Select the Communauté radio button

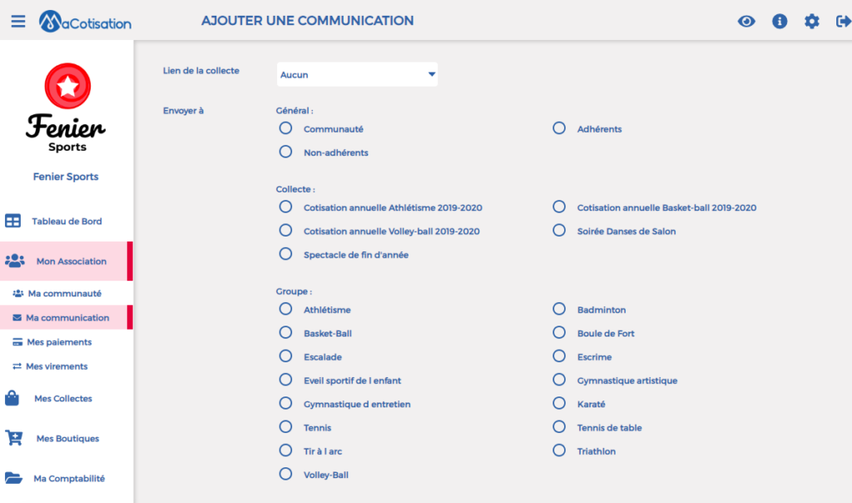285,128
